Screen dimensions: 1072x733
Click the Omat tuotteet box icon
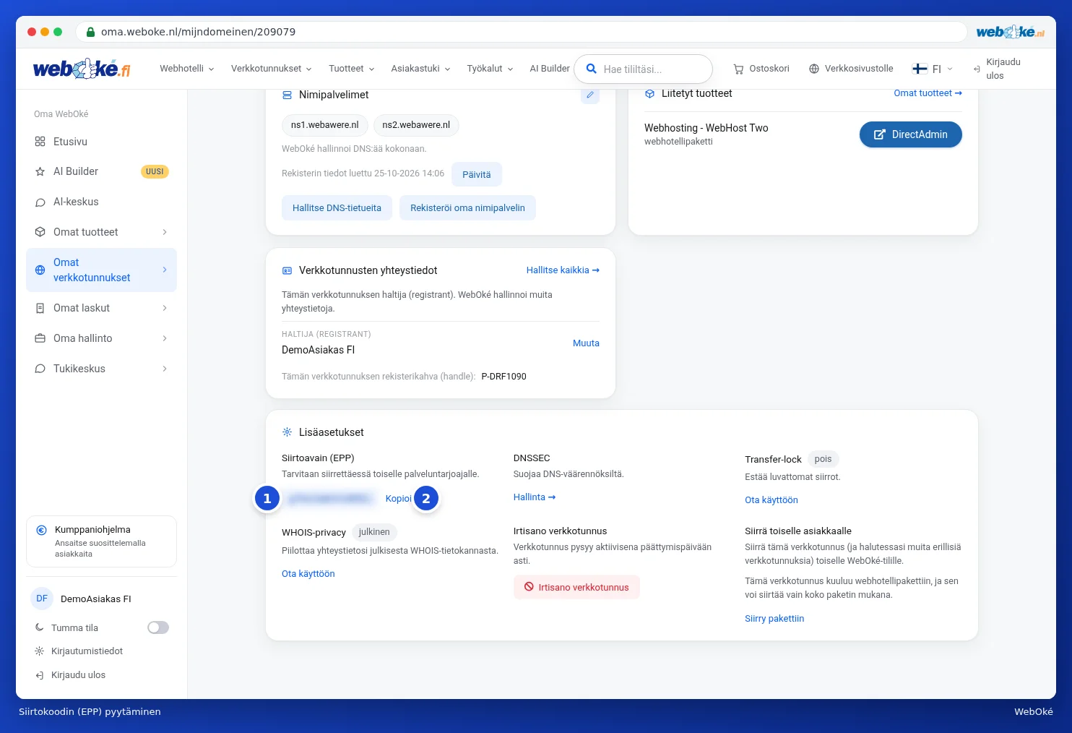(40, 232)
